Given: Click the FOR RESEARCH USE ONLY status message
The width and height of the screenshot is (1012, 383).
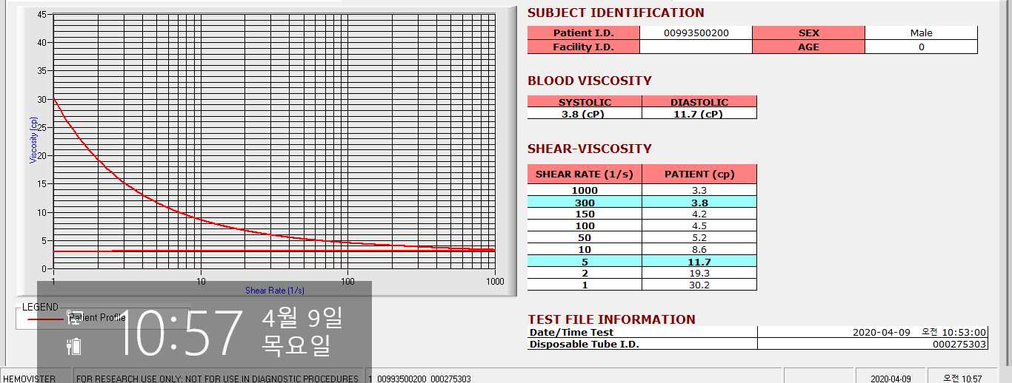Looking at the screenshot, I should point(218,379).
